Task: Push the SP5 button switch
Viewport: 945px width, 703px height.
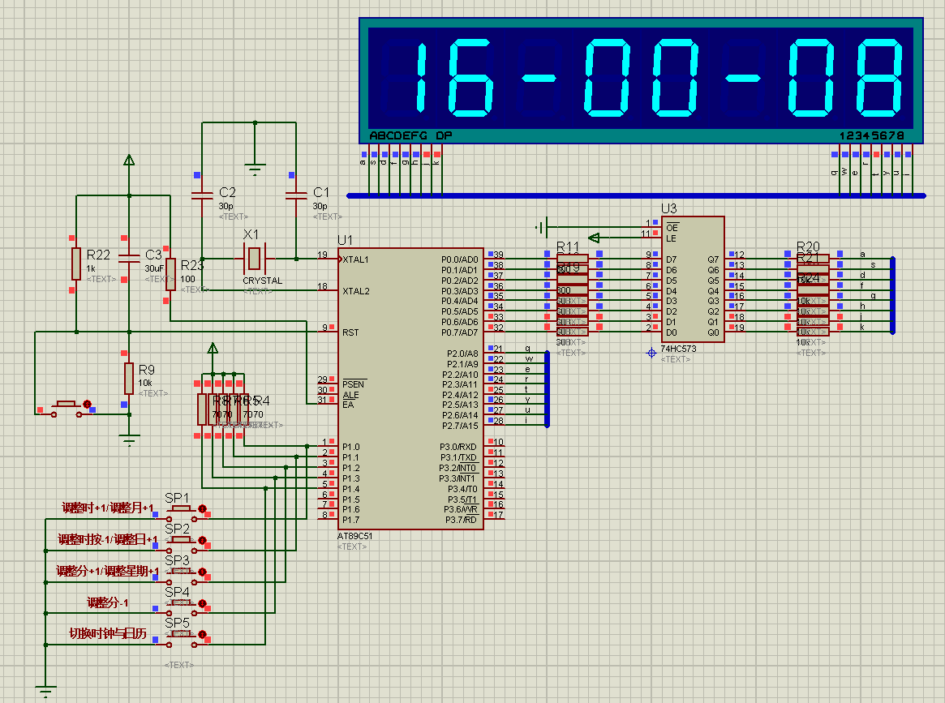Action: coord(182,638)
